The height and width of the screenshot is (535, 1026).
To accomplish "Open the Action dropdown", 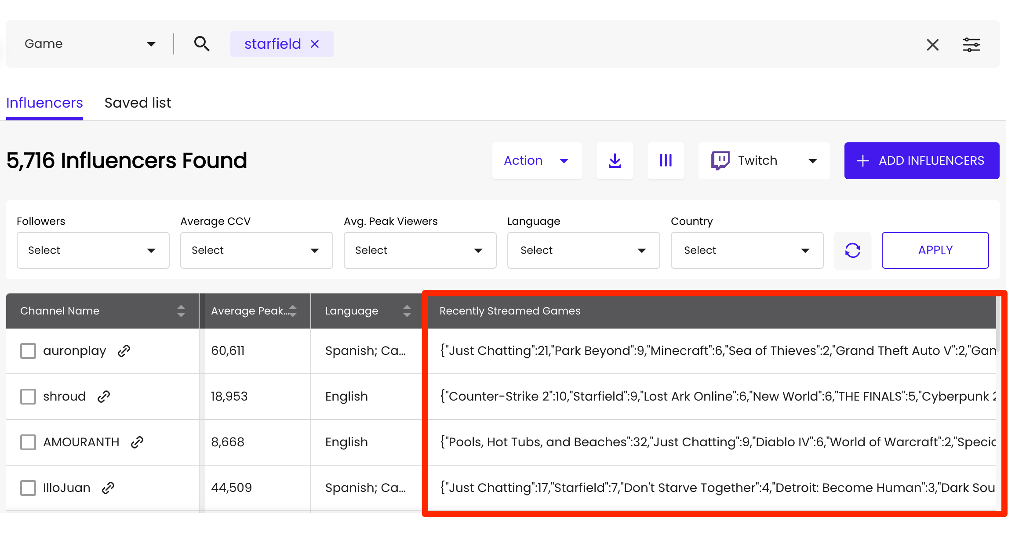I will point(537,161).
